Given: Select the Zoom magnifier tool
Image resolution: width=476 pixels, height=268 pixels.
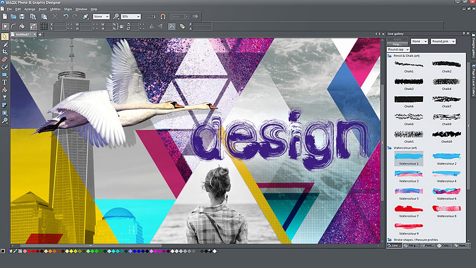Looking at the screenshot, I should (5, 121).
